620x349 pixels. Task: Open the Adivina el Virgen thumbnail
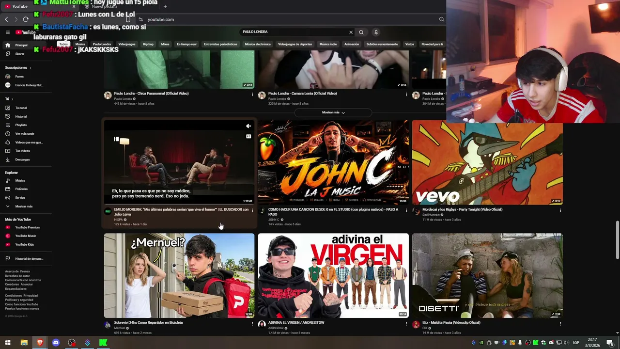[x=333, y=275]
